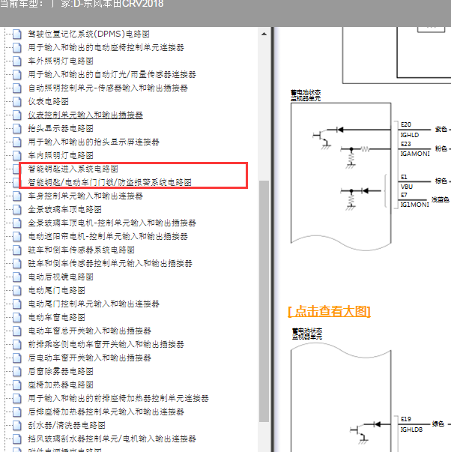Click the file icon beside 电动车窗总开关输入和输出插接器

(17, 331)
